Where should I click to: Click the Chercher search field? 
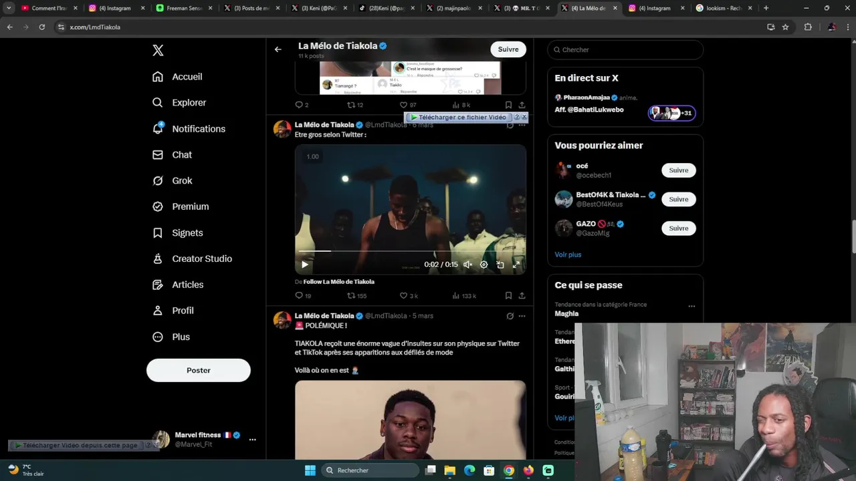point(625,50)
